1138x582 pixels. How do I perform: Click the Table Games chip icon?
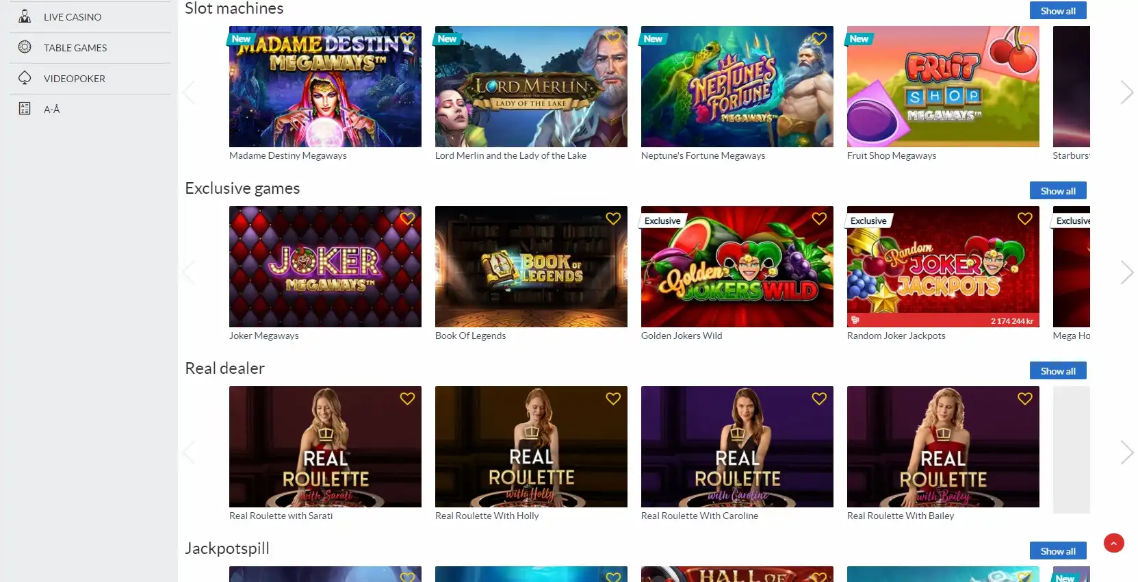click(x=25, y=47)
